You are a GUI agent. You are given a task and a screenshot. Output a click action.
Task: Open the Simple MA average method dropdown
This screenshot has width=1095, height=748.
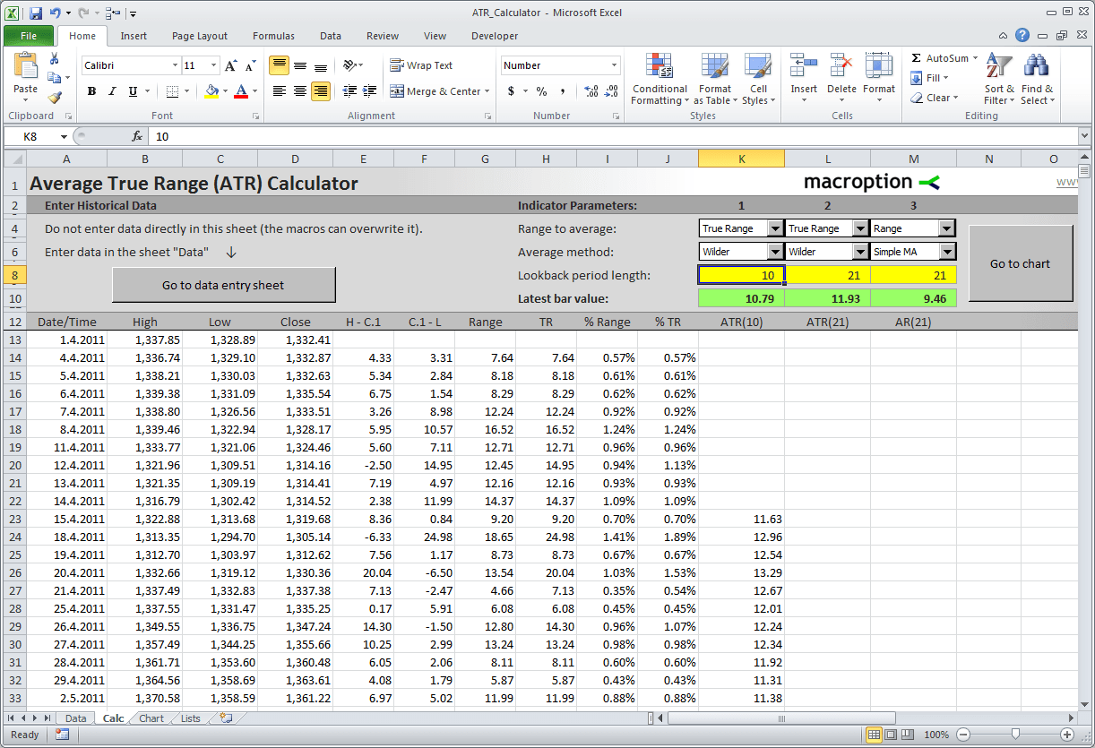[947, 251]
